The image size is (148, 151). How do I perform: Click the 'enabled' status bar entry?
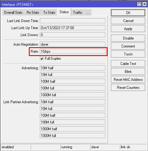click(x=15, y=147)
